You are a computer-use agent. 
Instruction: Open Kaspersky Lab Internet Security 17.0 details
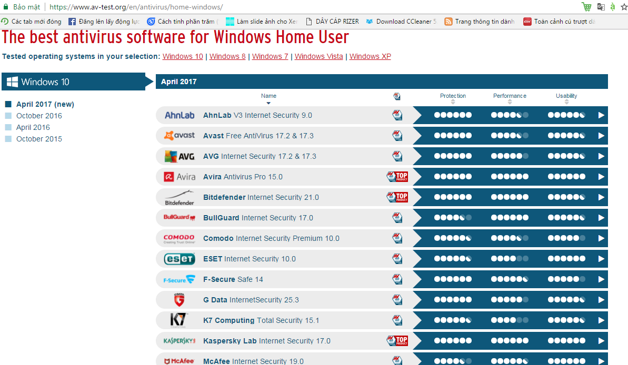click(267, 341)
